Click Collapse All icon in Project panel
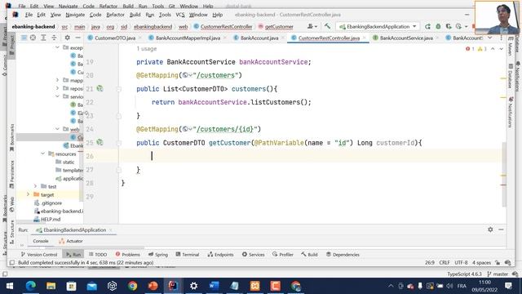Screen dimensions: 522x294 pyautogui.click(x=54, y=38)
